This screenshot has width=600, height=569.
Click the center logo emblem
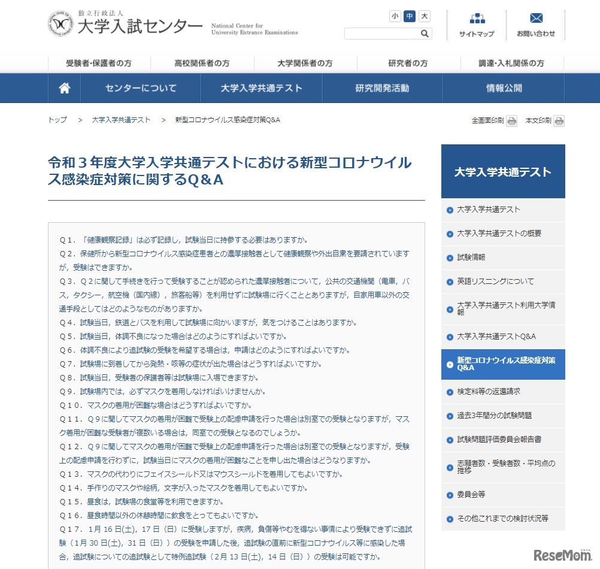(60, 23)
